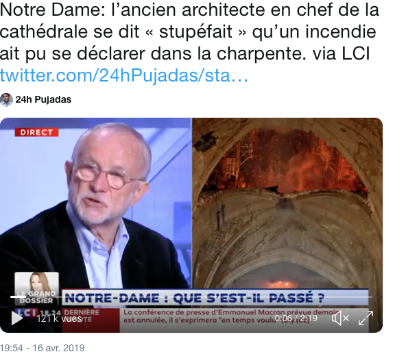This screenshot has height=354, width=406.
Task: Unmute the video with the speaker icon
Action: click(x=340, y=318)
